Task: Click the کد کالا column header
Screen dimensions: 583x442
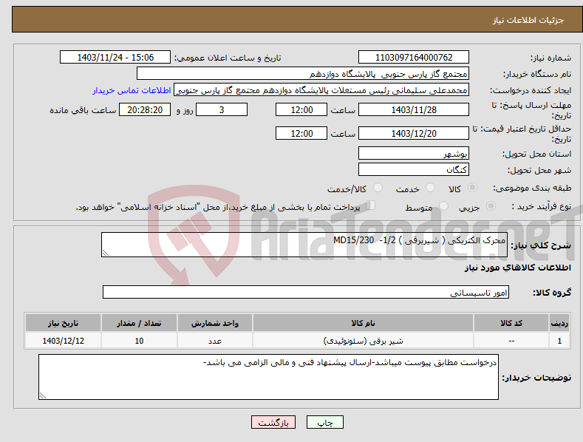Action: (511, 323)
